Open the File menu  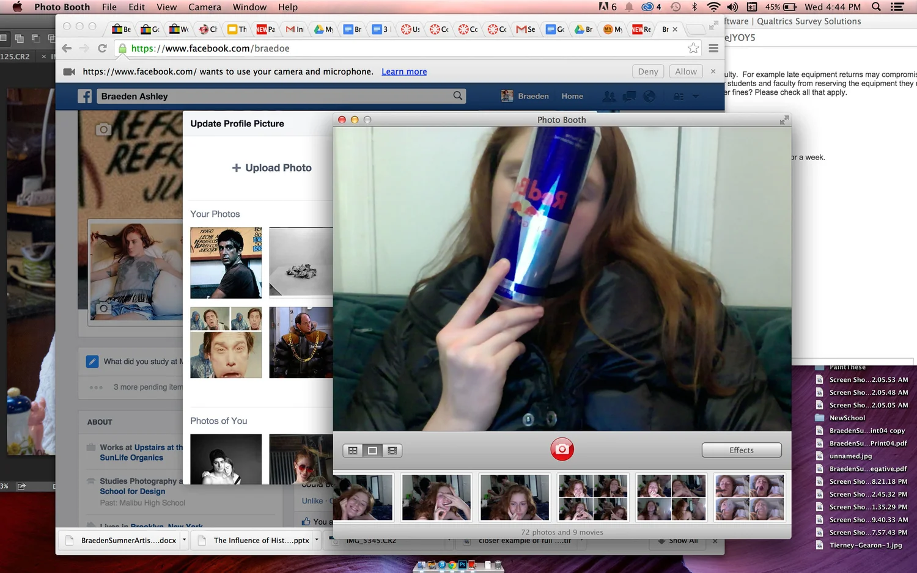109,7
